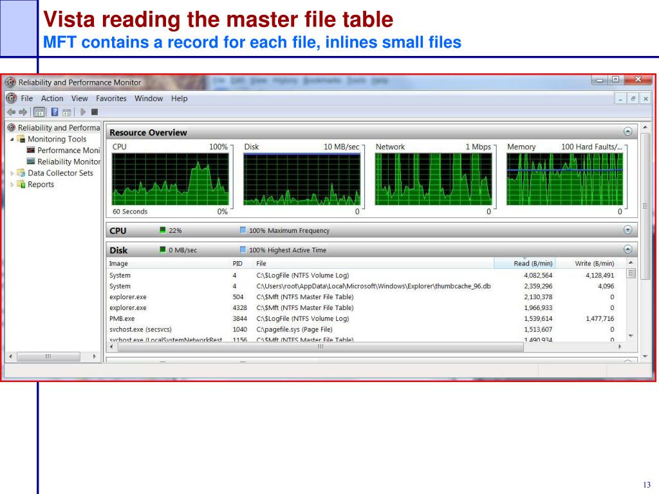Expand the Data Collector Sets node
This screenshot has width=659, height=494.
click(12, 172)
